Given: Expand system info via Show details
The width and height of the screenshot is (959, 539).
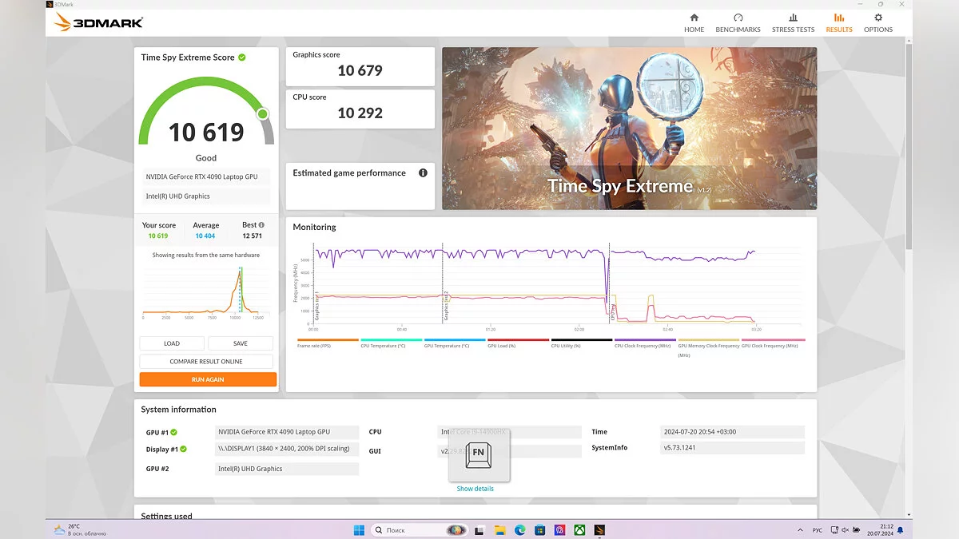Looking at the screenshot, I should tap(475, 489).
